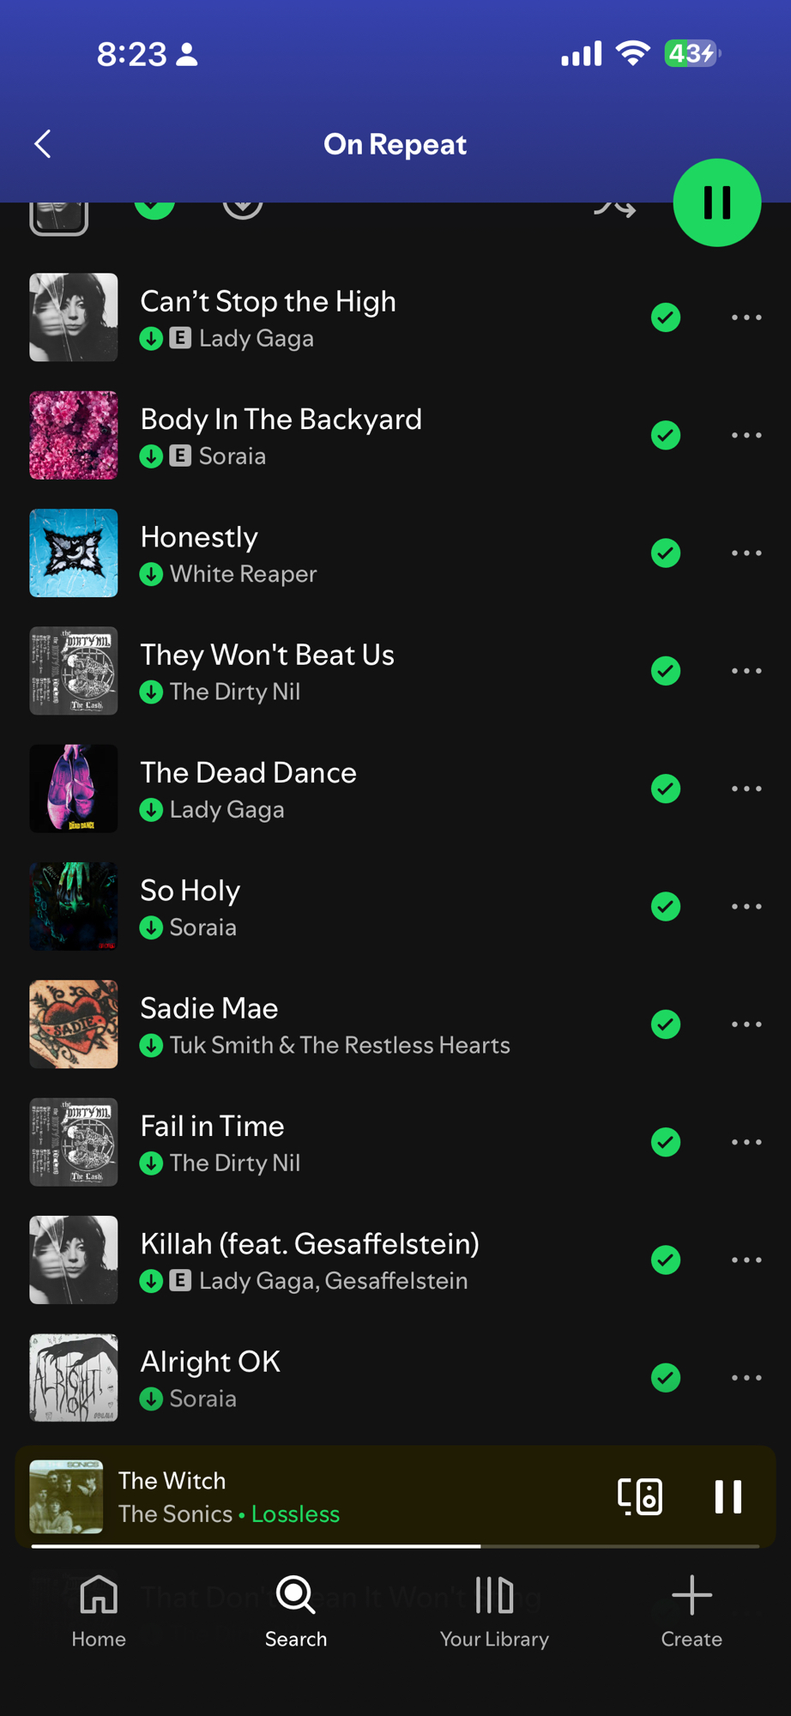791x1716 pixels.
Task: Open the Search tab icon
Action: tap(296, 1595)
